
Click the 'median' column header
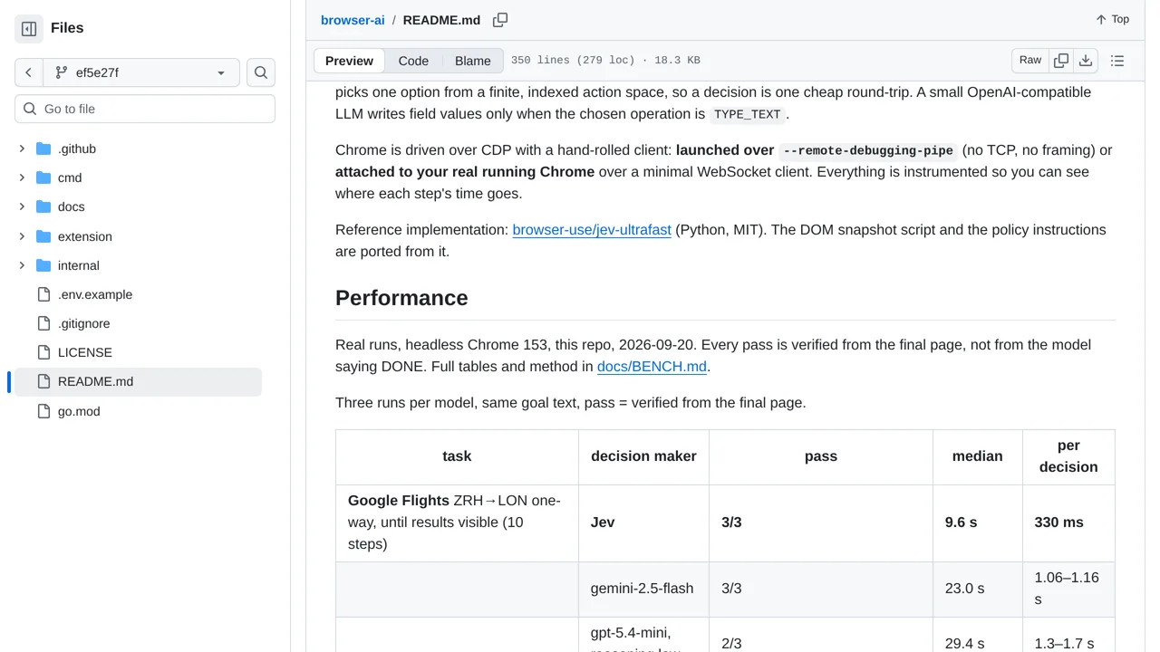(977, 456)
